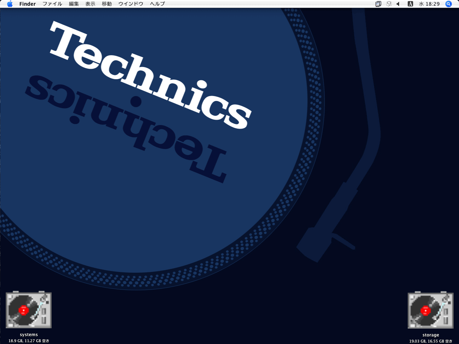The height and width of the screenshot is (344, 459).
Task: Click the storage drive label
Action: (x=431, y=335)
